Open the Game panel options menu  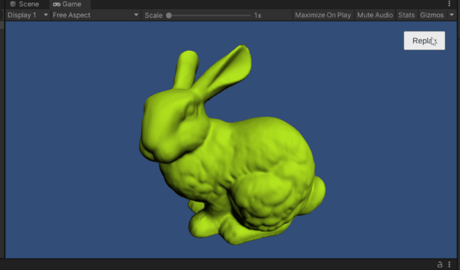click(449, 4)
